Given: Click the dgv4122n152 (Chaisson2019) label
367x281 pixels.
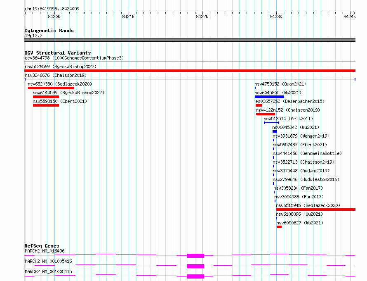Looking at the screenshot, I should pyautogui.click(x=288, y=110).
